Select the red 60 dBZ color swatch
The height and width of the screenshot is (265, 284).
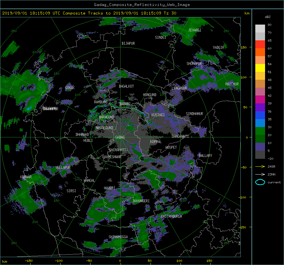click(260, 44)
